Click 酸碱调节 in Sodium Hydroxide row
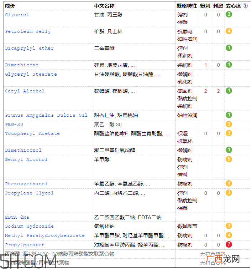Viewport: 252px width, 269px height. [x=187, y=226]
